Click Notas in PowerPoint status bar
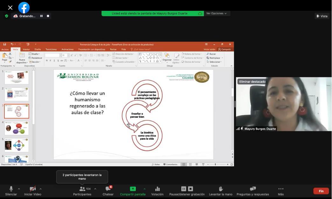Viewport: 332px width, 199px height. click(x=156, y=165)
